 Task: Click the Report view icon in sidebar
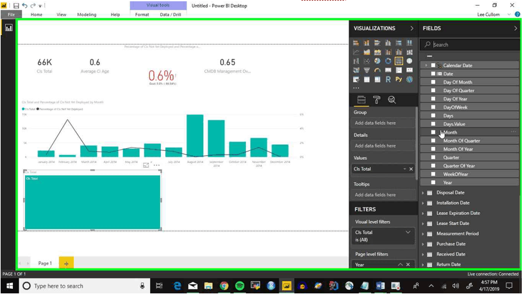tap(9, 28)
